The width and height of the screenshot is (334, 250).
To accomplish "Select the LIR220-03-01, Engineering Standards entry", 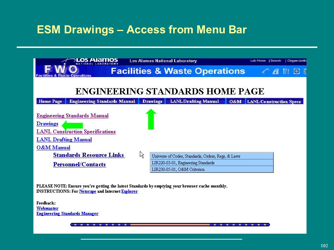I will [212, 163].
